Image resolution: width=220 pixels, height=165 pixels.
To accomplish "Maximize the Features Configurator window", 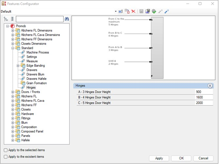I will (x=200, y=4).
